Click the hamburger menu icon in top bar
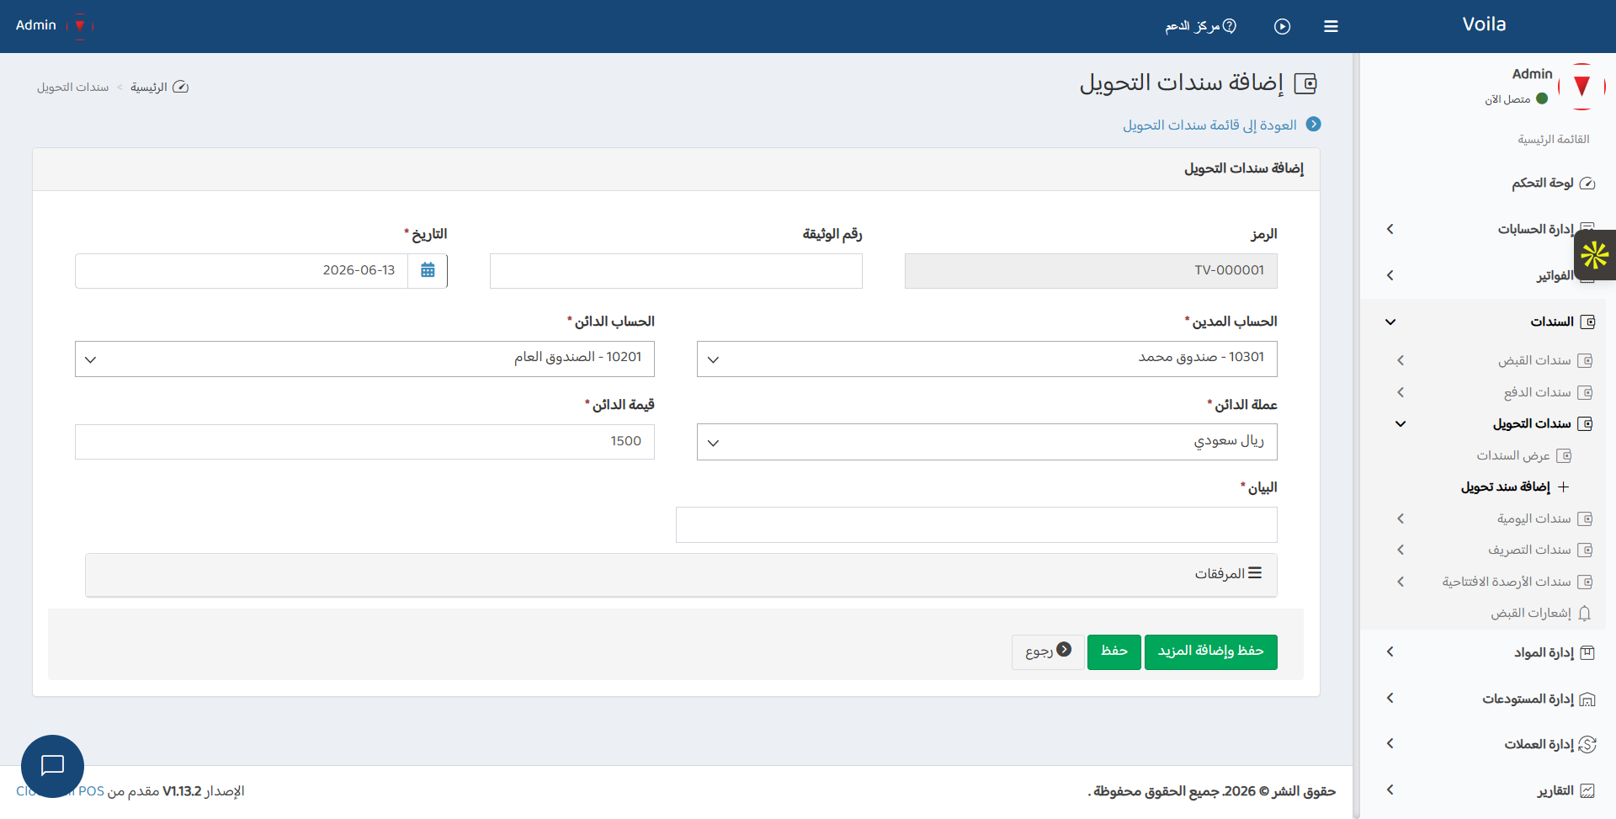 coord(1331,26)
